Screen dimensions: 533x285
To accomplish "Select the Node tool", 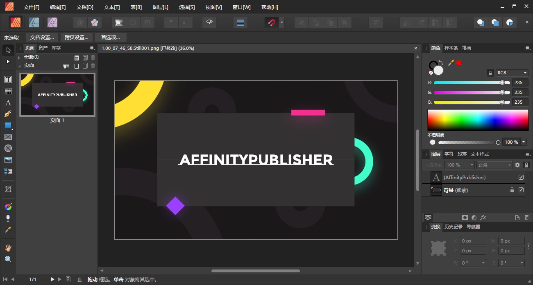I will tap(8, 62).
